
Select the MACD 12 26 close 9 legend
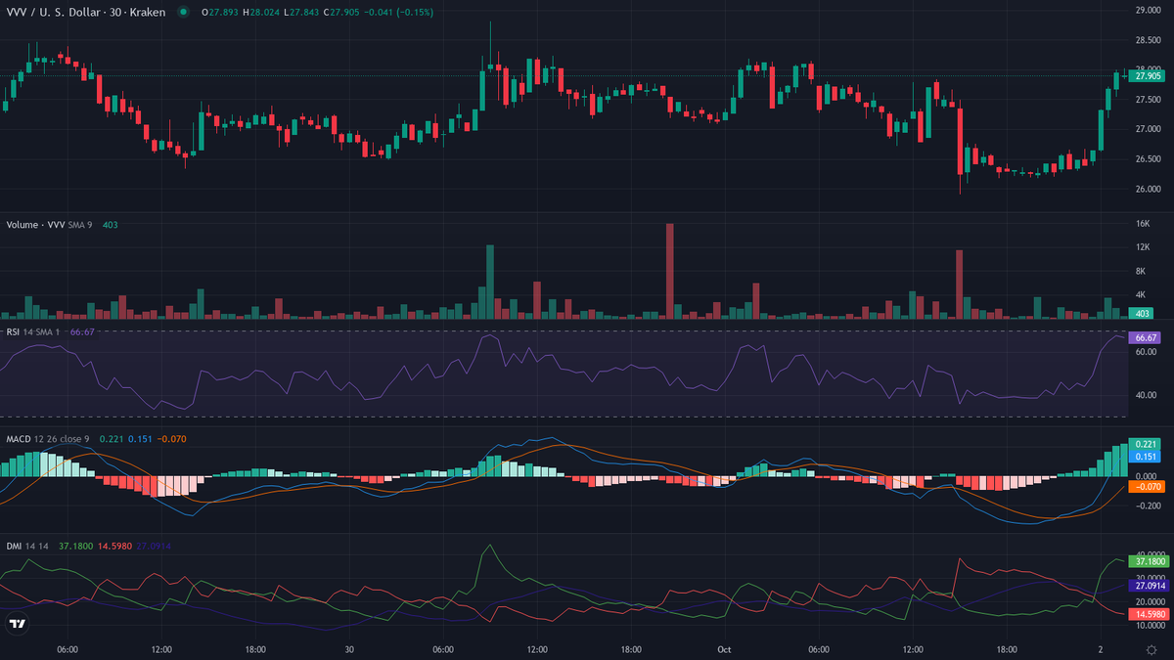48,439
